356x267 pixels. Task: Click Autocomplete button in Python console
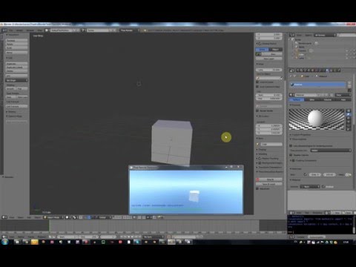click(317, 237)
